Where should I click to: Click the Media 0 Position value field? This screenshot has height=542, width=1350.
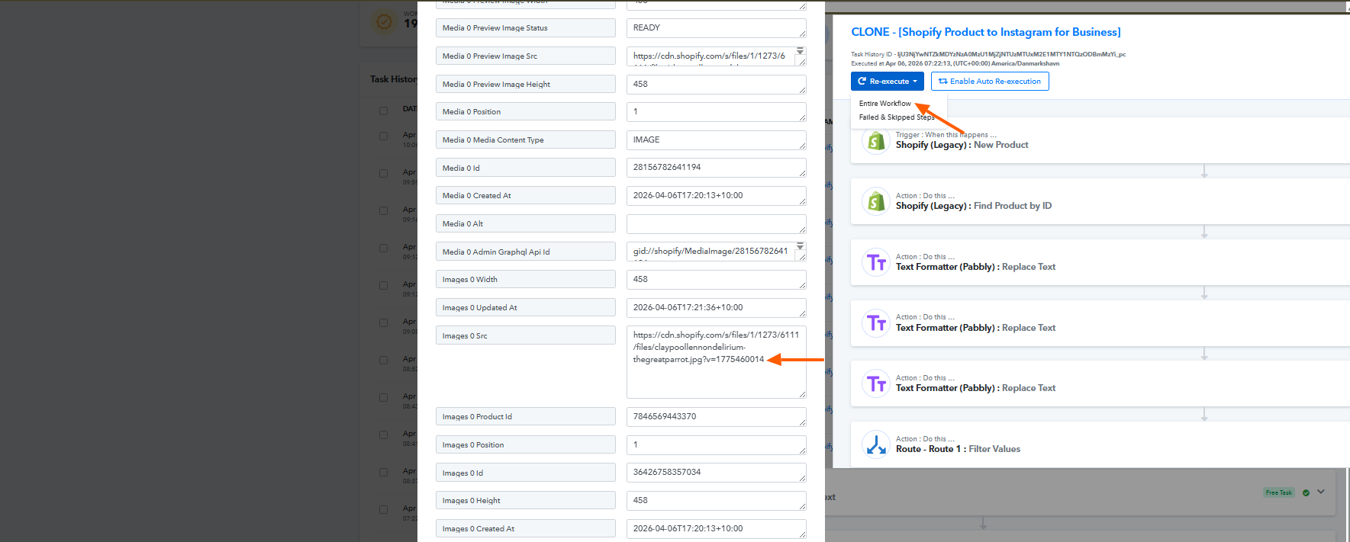[x=716, y=112]
